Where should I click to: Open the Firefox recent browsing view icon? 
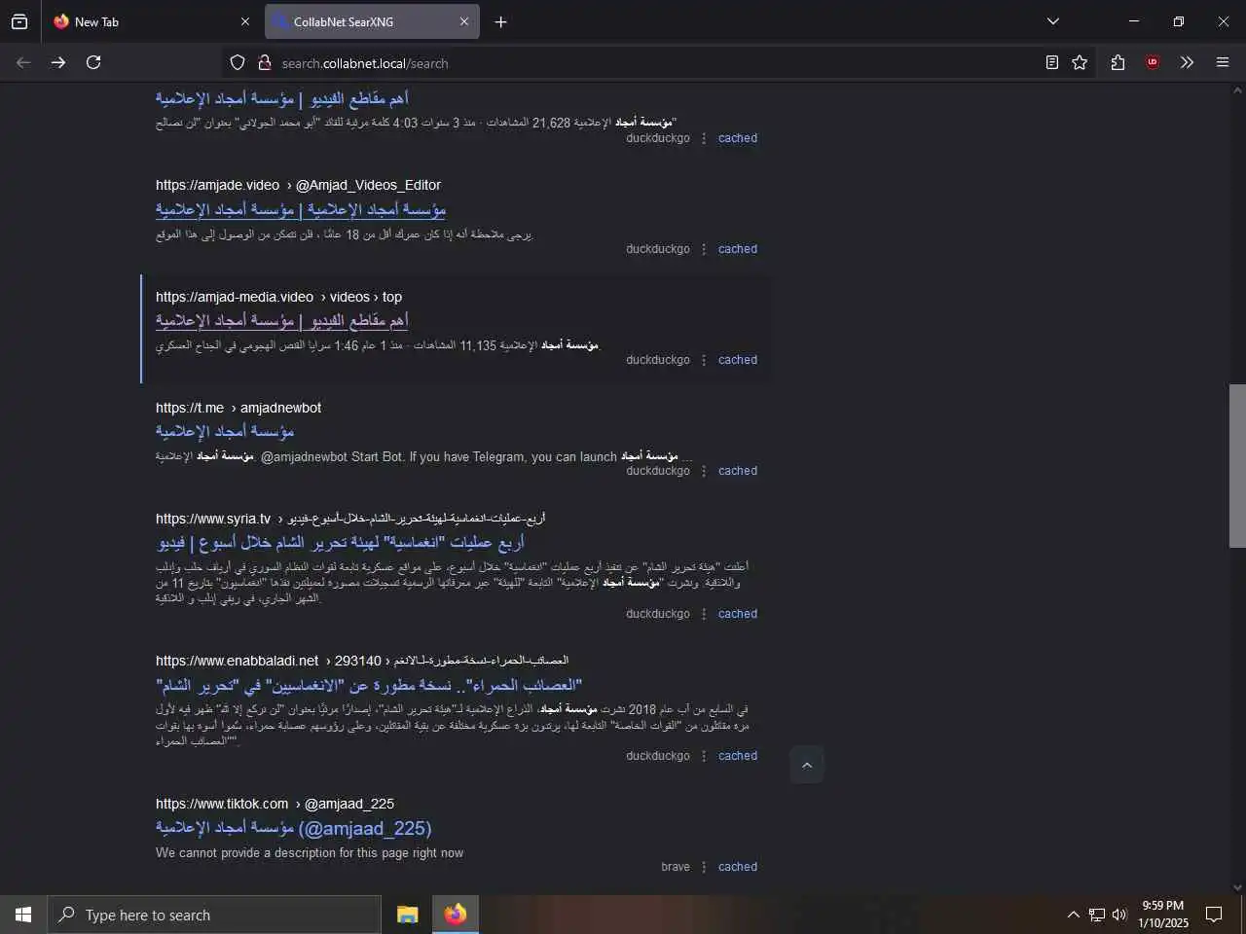point(19,21)
